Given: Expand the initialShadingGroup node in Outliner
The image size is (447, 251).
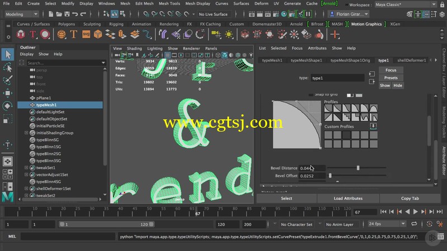Looking at the screenshot, I should coord(26,133).
